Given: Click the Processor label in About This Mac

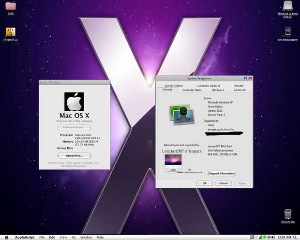Looking at the screenshot, I should 66,135.
